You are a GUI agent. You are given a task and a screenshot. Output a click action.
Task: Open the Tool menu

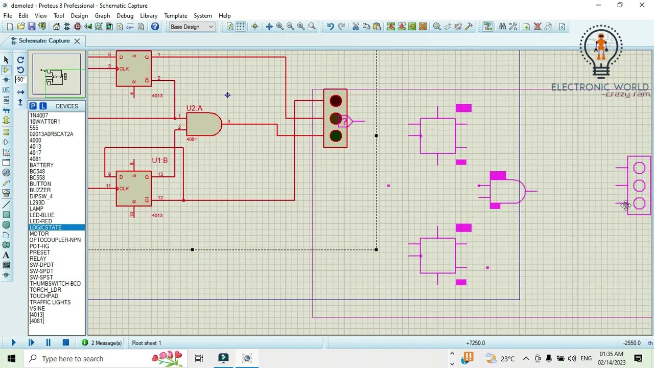(x=59, y=16)
